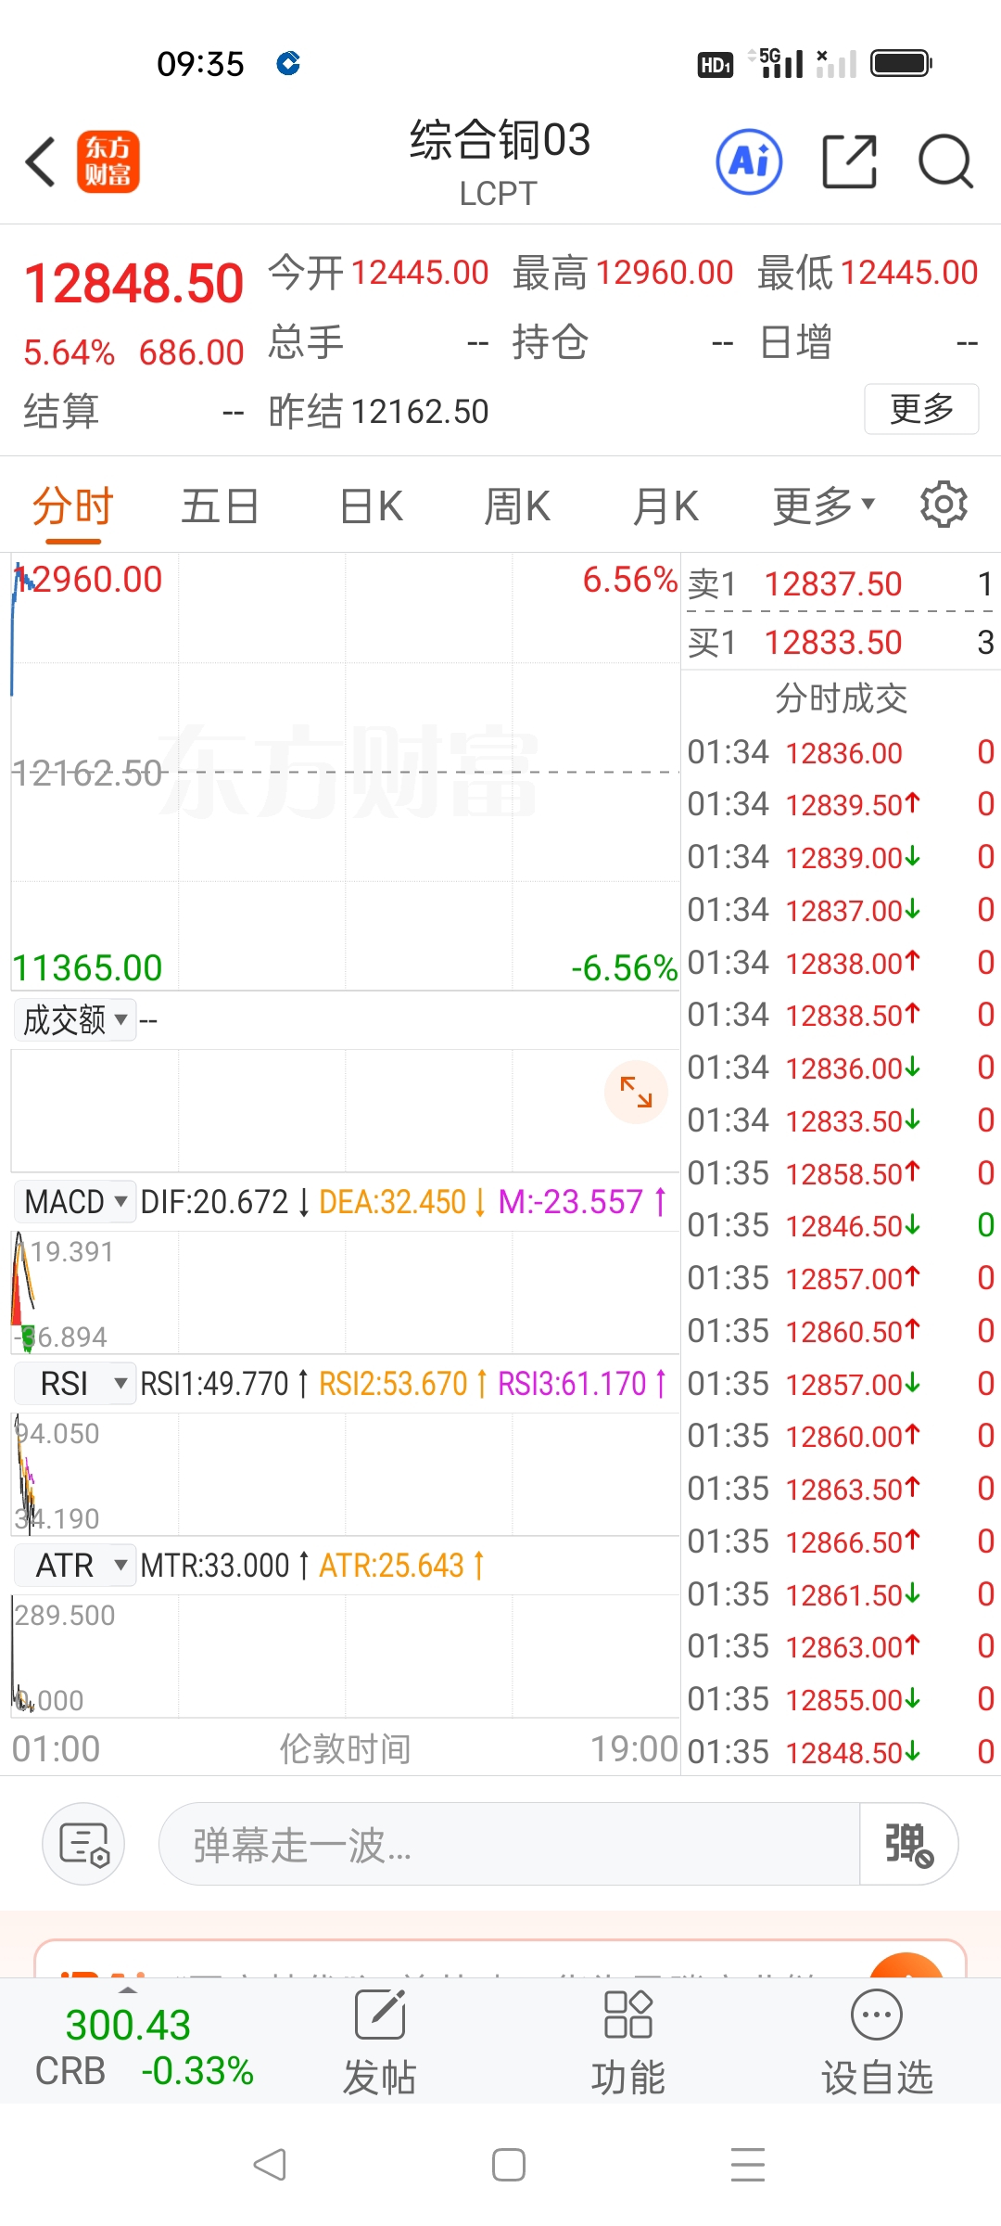Tap the 东方财富 logo button
Screen dimensions: 1001x2226
pos(108,162)
